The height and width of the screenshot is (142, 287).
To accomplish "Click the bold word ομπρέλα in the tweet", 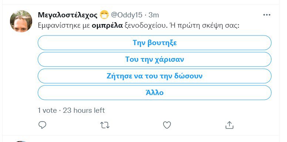I will click(x=107, y=26).
